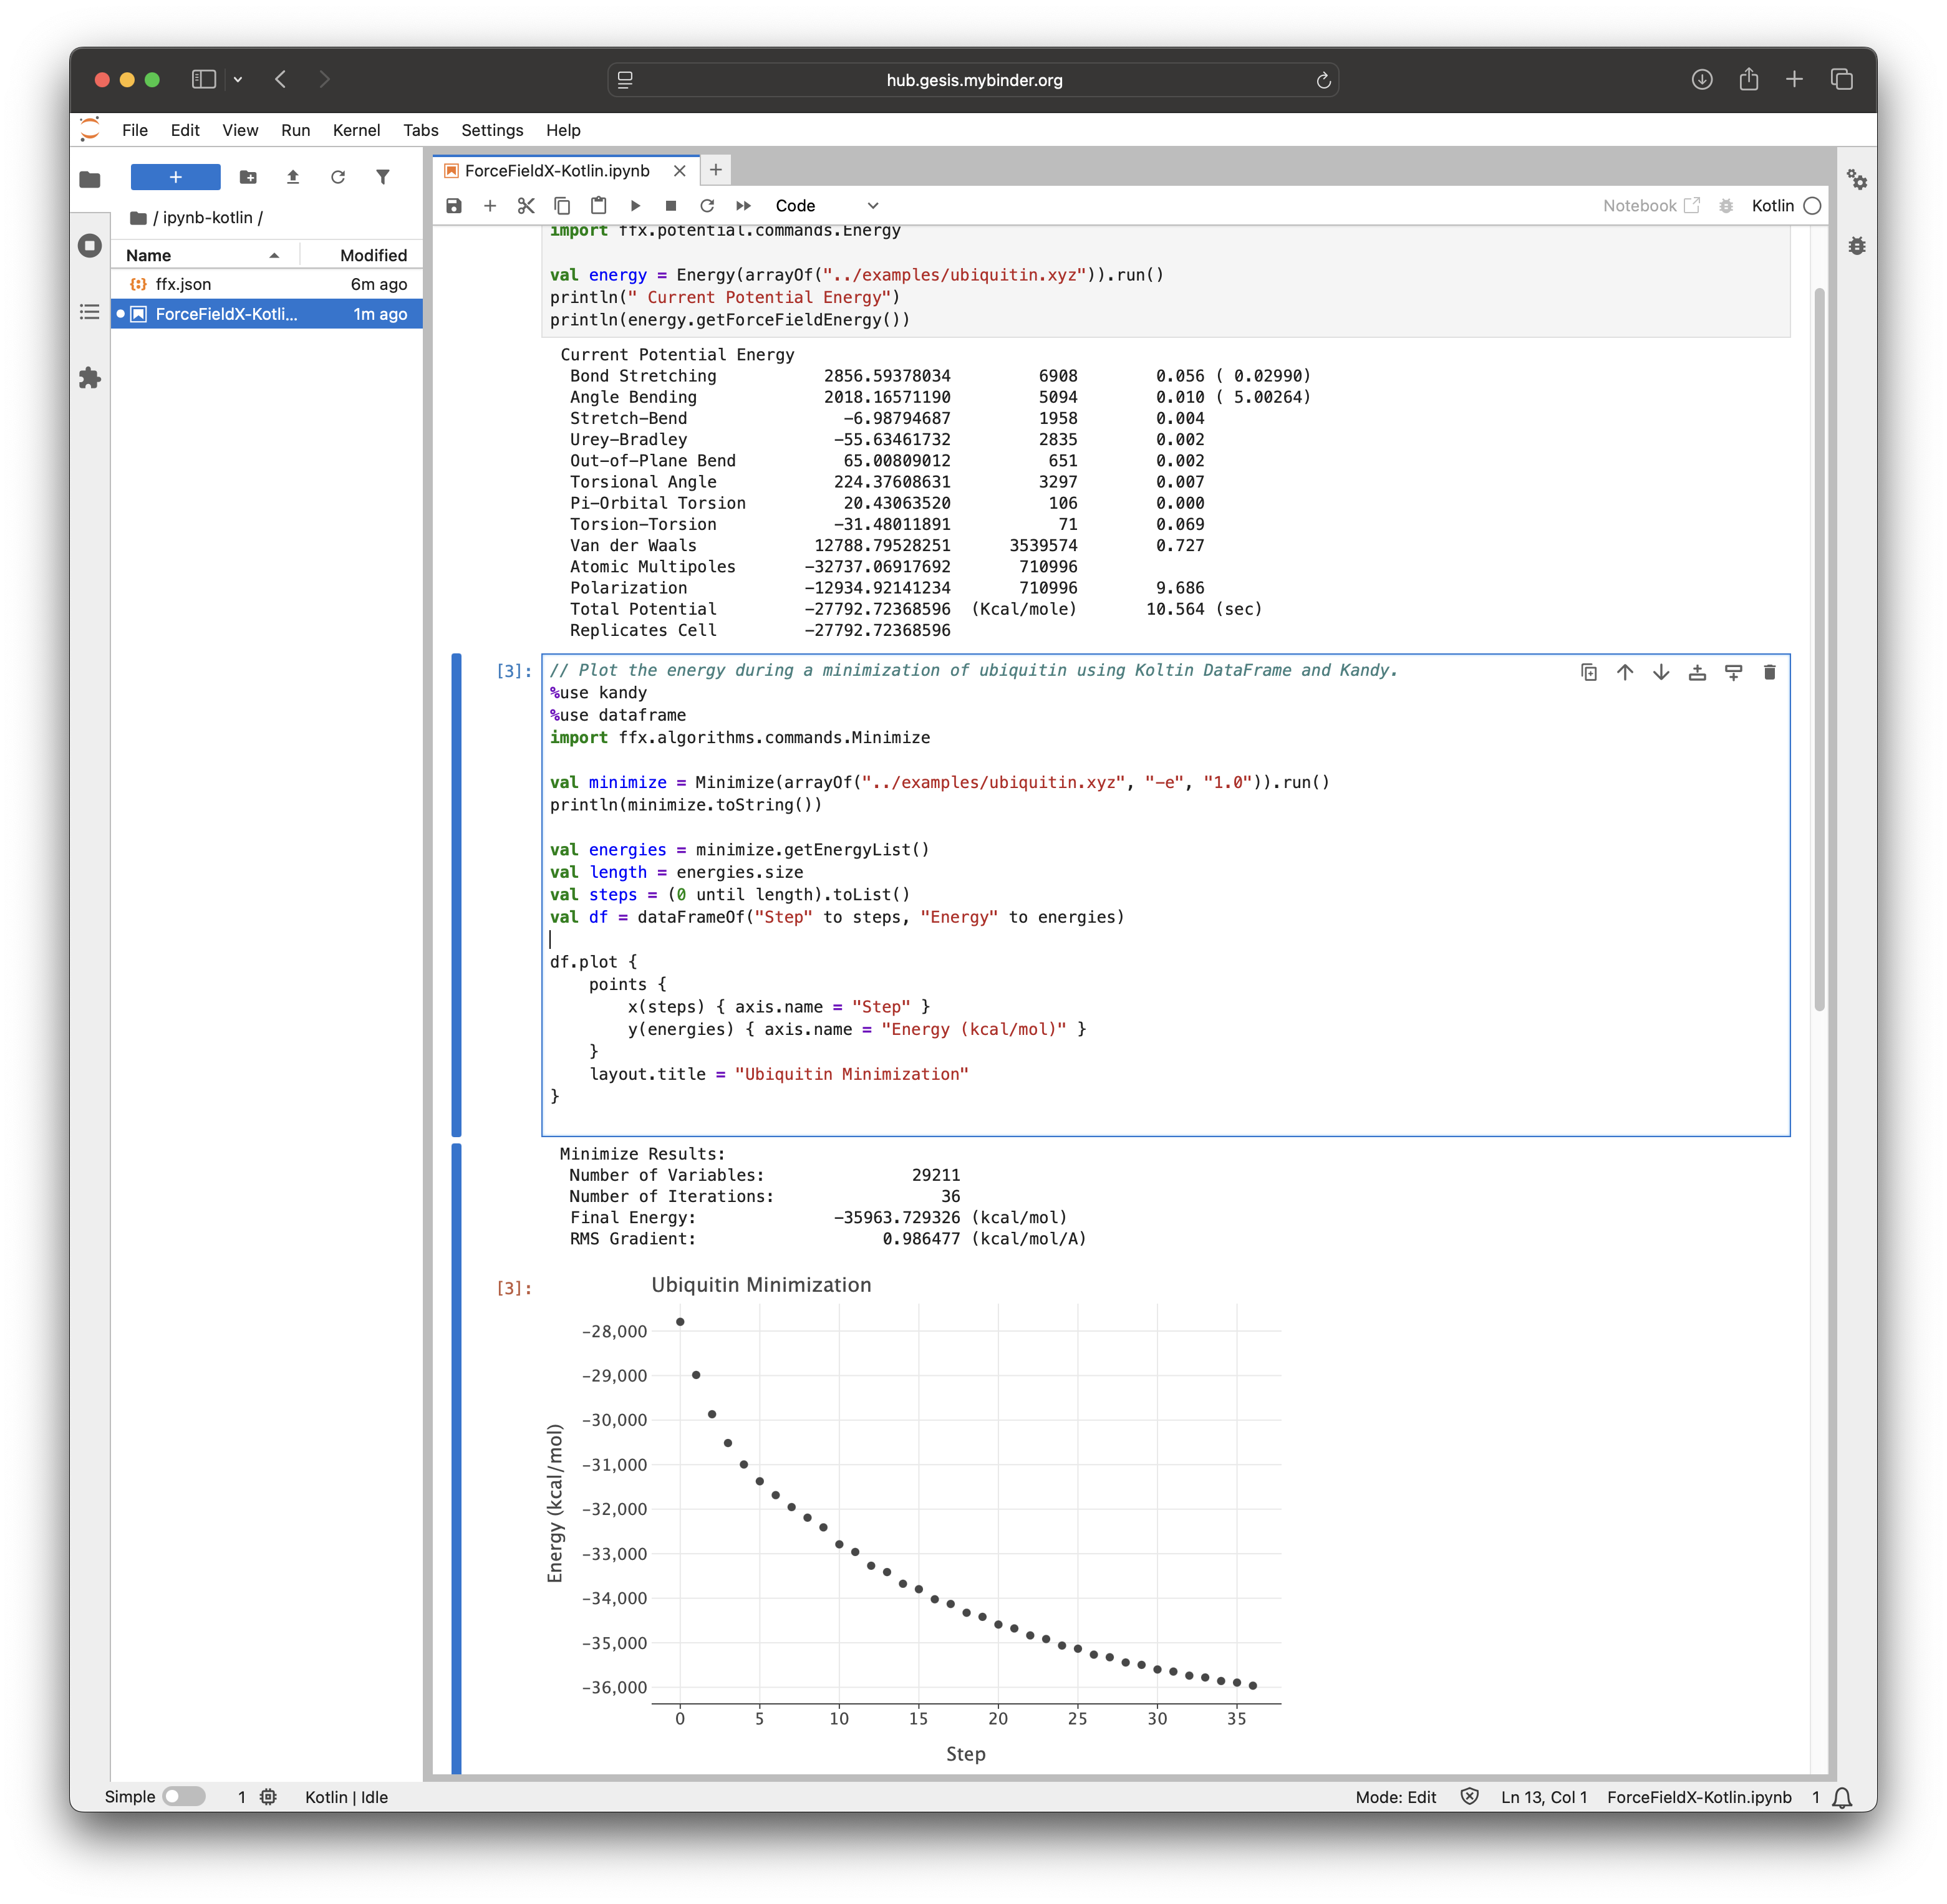Toggle the Simple interface mode switch
The width and height of the screenshot is (1947, 1904).
(x=183, y=1796)
